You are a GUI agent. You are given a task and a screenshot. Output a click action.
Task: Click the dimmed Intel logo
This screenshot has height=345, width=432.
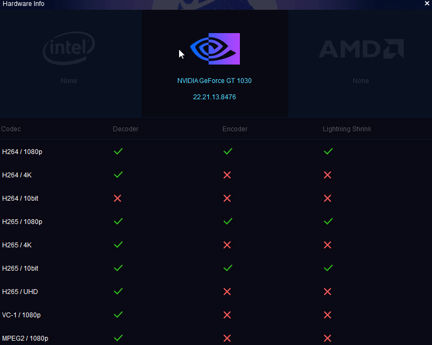point(69,48)
